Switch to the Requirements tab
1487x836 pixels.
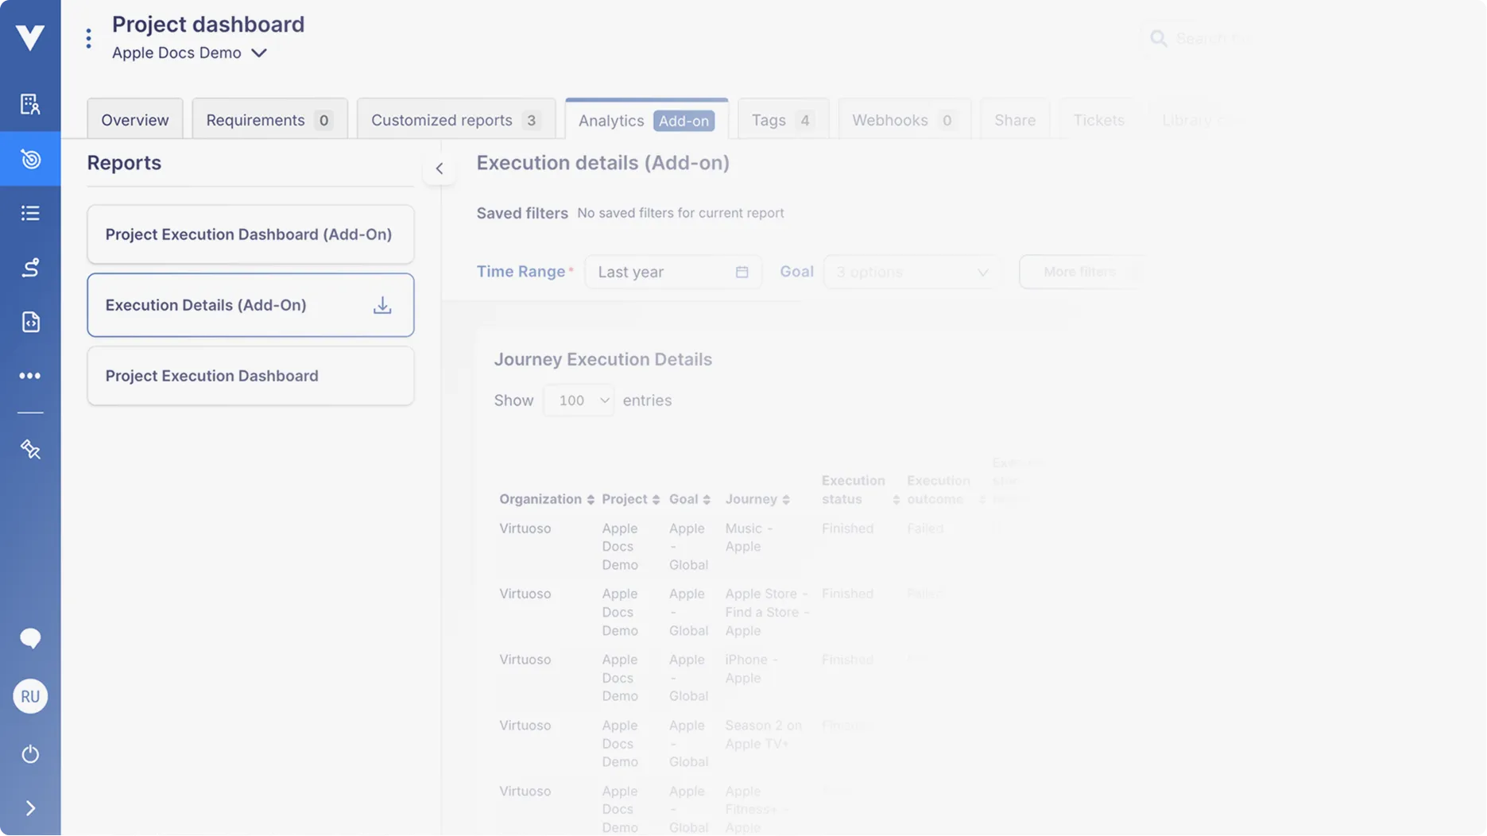(x=270, y=120)
